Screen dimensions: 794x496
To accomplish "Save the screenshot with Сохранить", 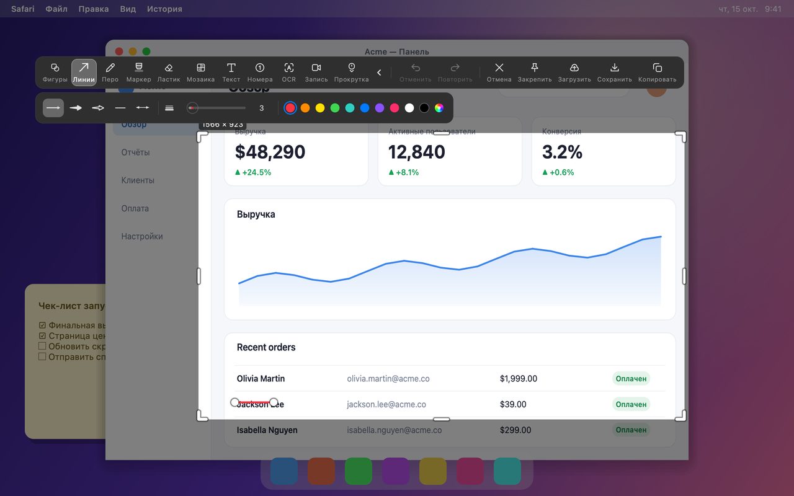I will [615, 73].
